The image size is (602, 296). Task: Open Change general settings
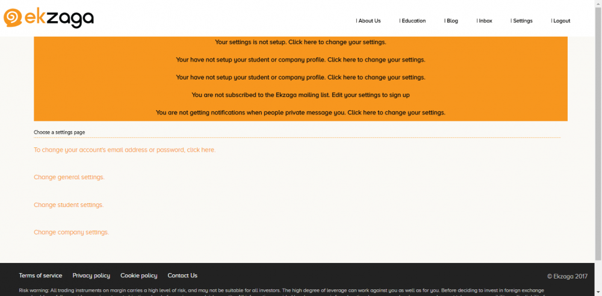[x=69, y=177]
